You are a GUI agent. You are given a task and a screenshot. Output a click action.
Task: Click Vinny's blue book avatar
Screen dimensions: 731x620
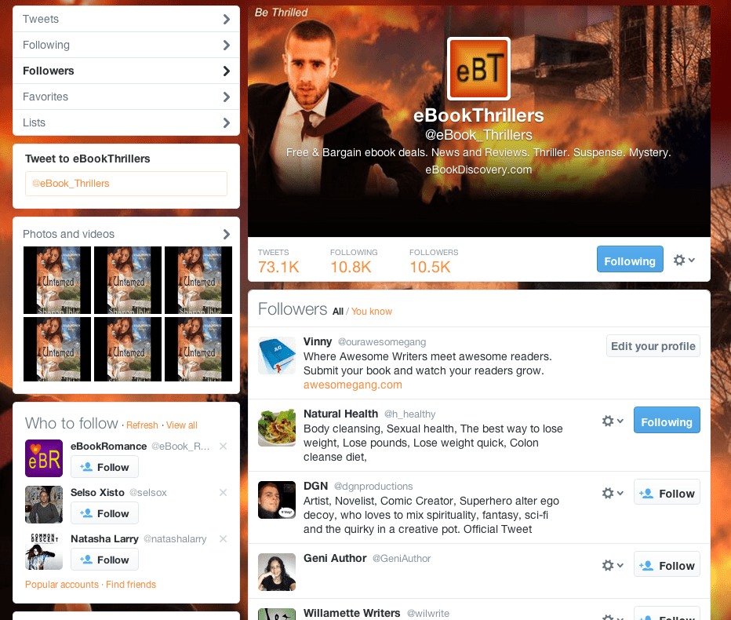(x=277, y=356)
